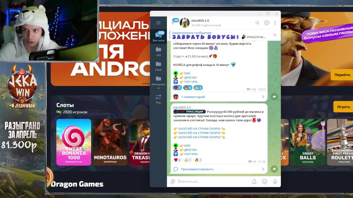This screenshot has width=353, height=198.
Task: Click the 24 409 подписчиков subtitle
Action: point(206,25)
